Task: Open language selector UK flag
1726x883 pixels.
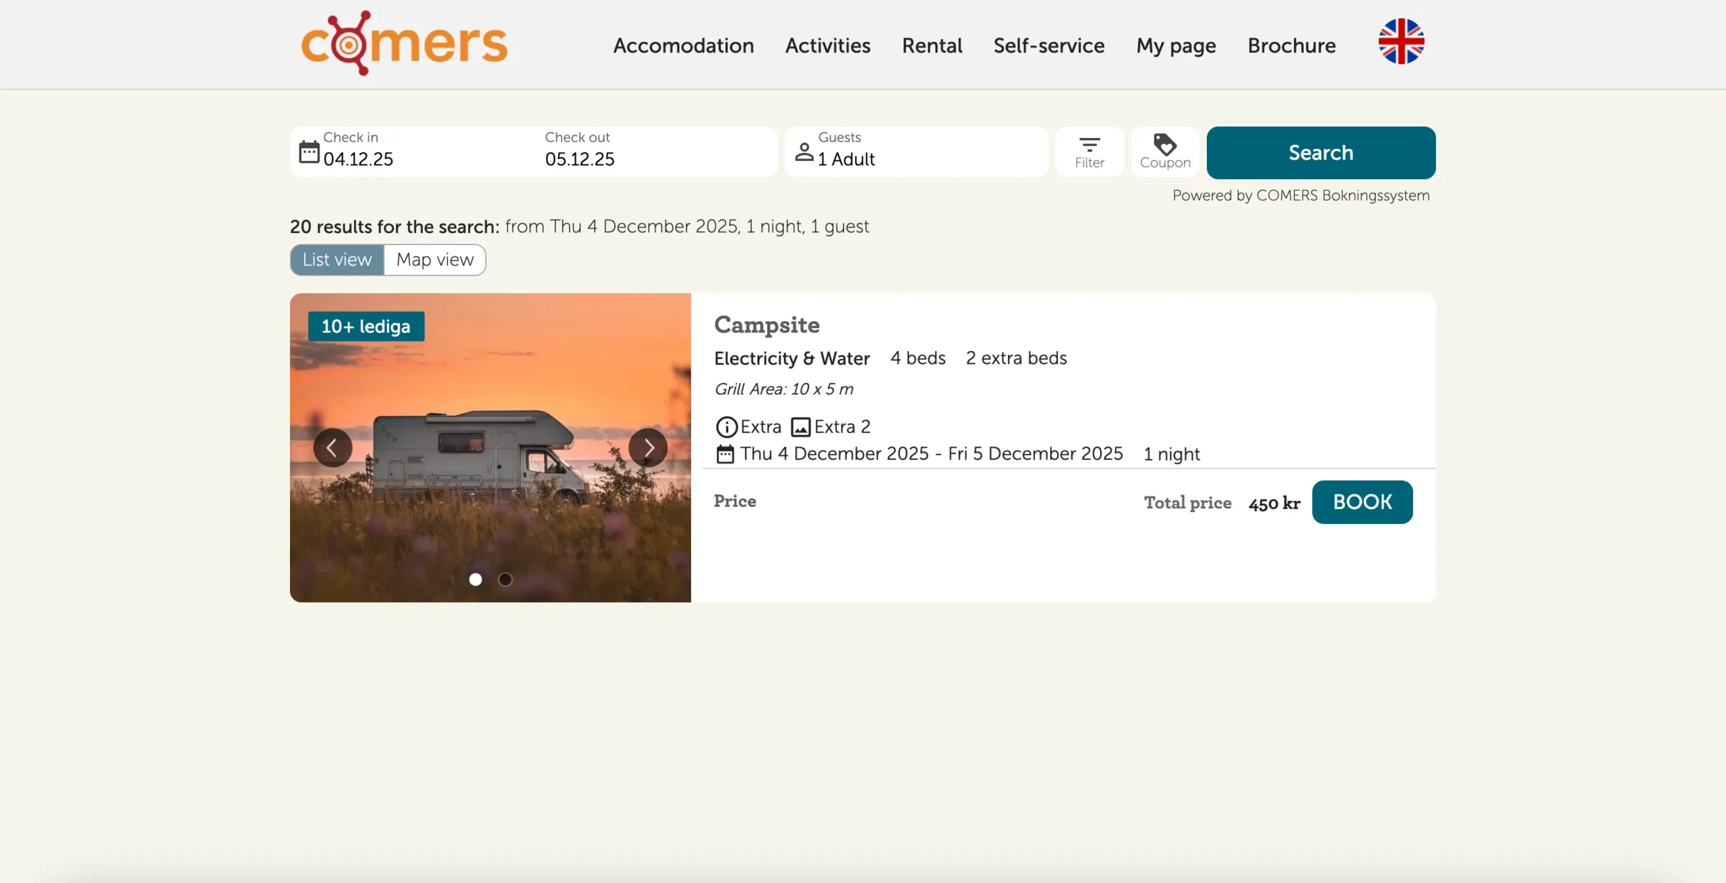Action: 1401,42
